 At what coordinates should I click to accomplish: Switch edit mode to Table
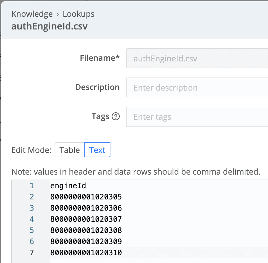(69, 150)
